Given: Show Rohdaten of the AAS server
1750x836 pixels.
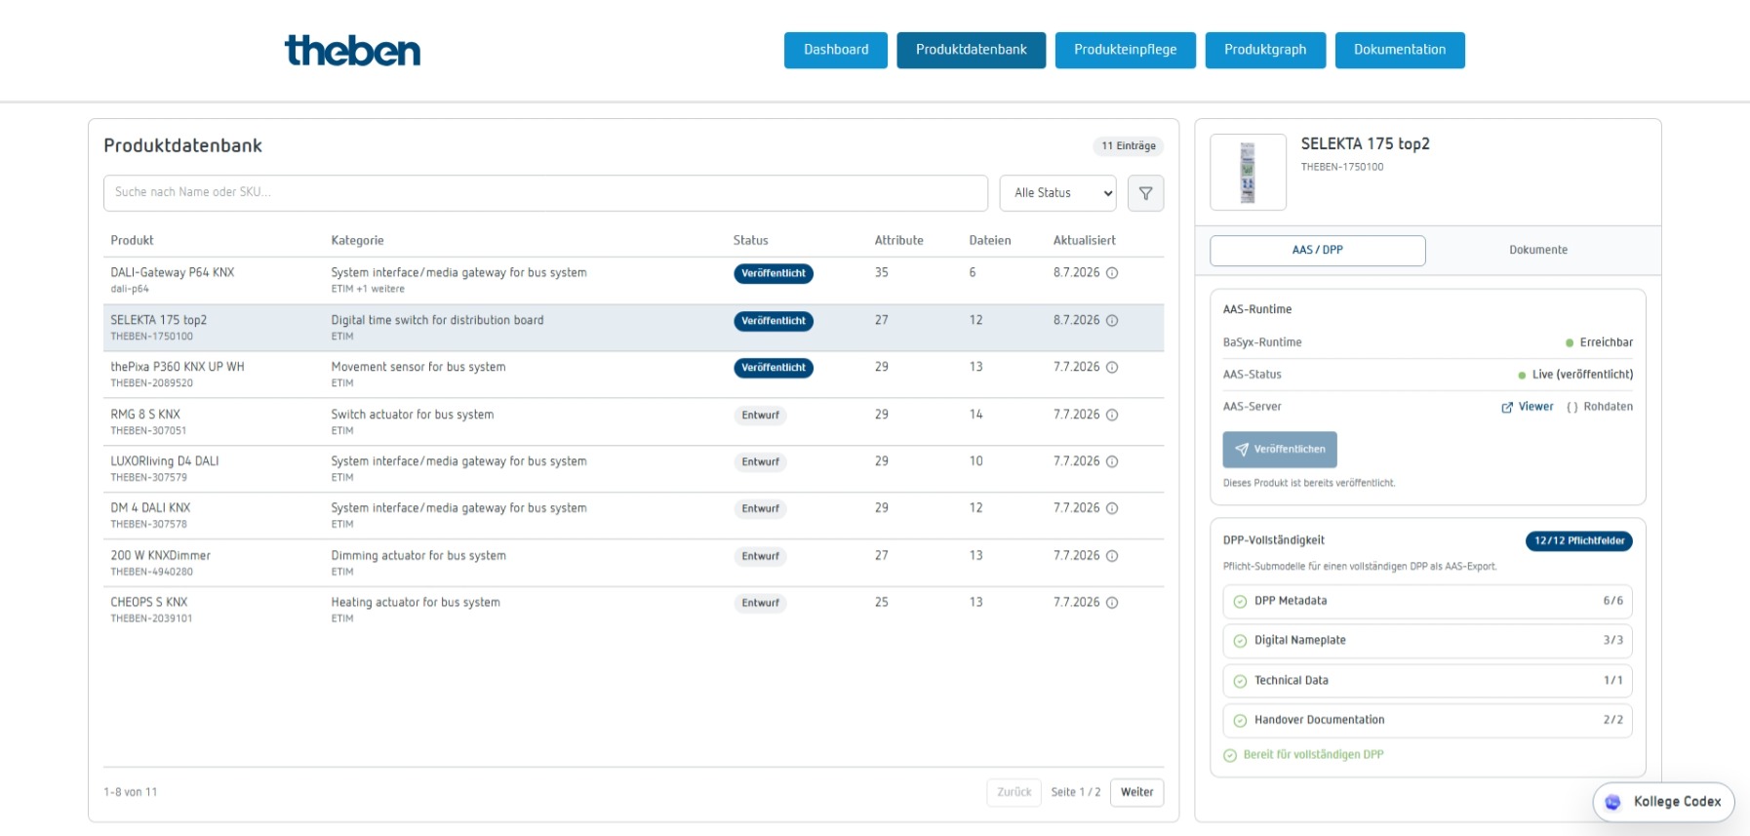Looking at the screenshot, I should point(1600,407).
